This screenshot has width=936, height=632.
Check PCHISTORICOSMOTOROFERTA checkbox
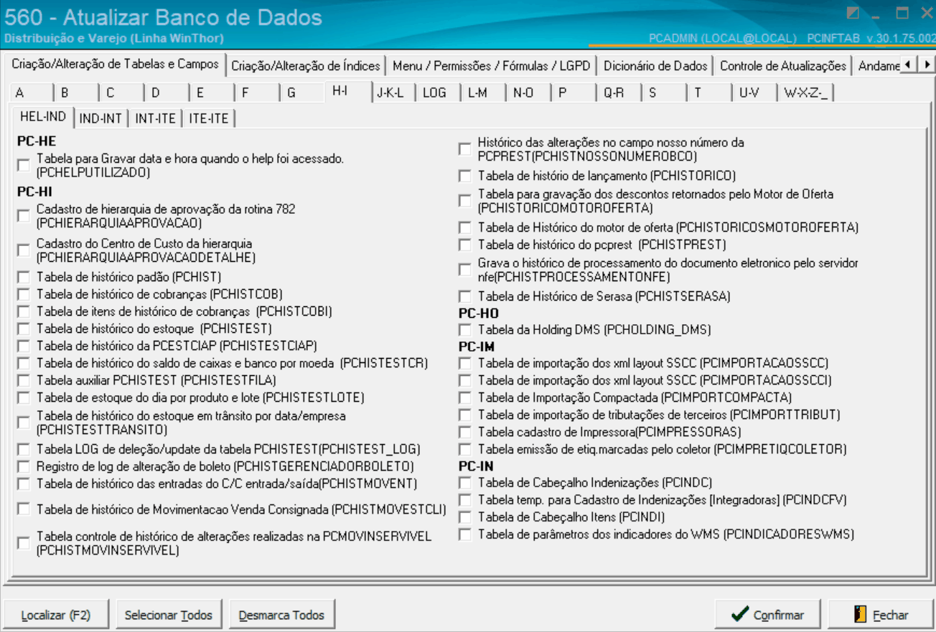tap(465, 227)
